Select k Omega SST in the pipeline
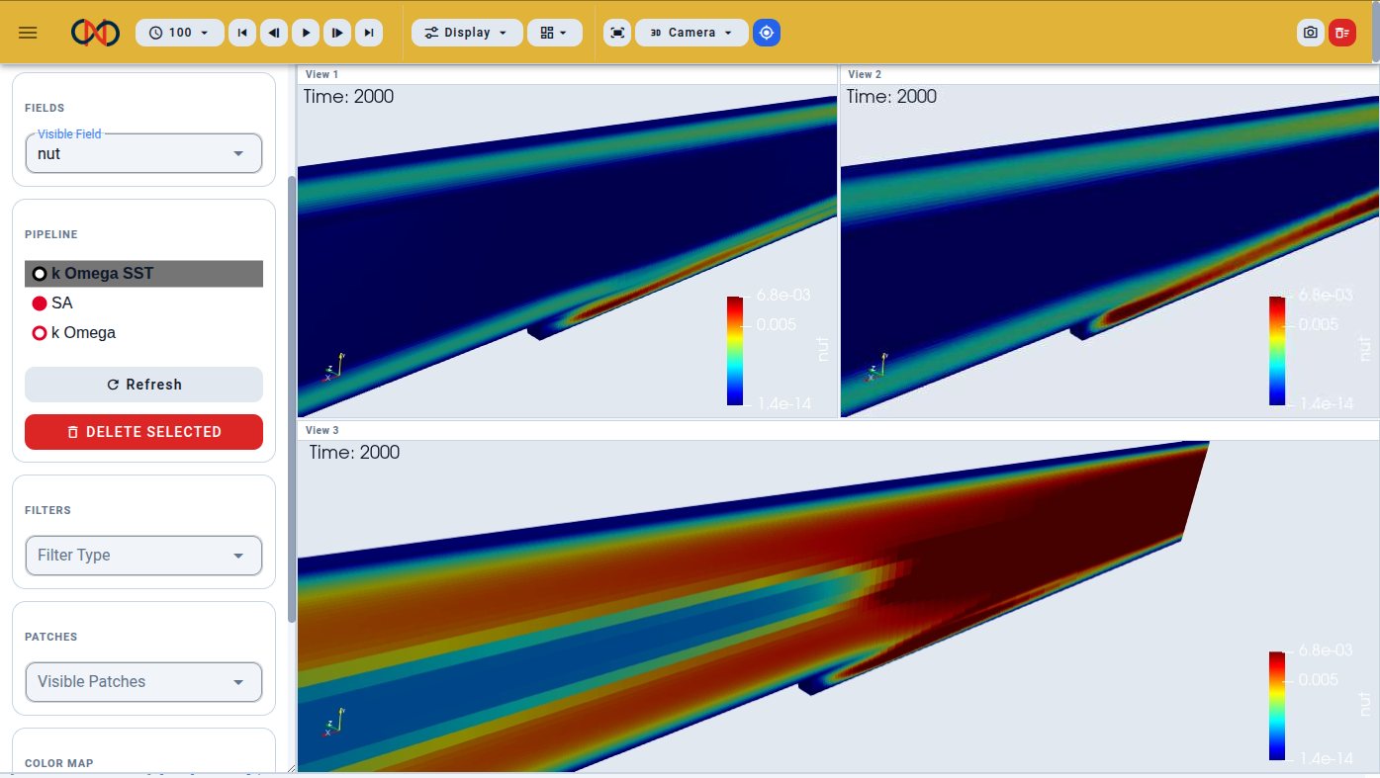This screenshot has width=1380, height=778. pyautogui.click(x=144, y=274)
